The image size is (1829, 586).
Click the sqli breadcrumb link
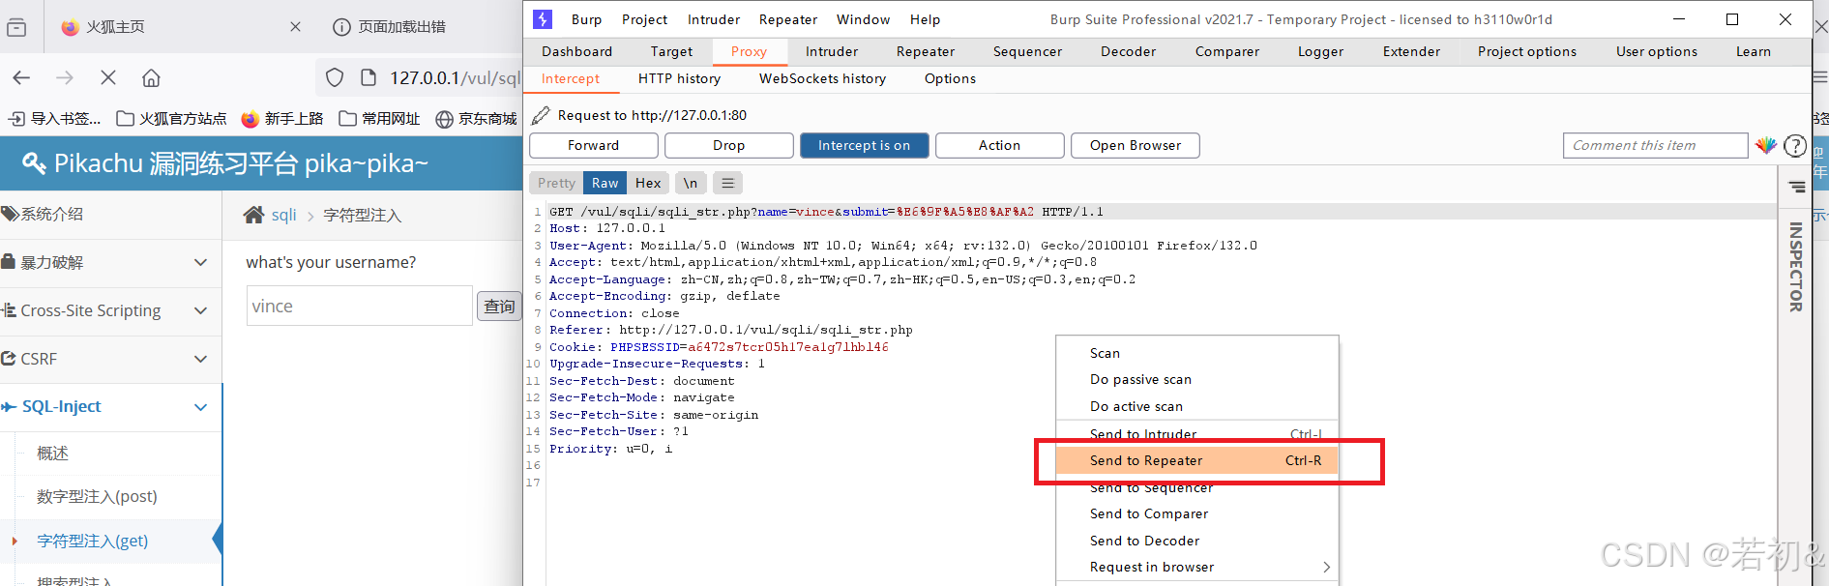[283, 215]
